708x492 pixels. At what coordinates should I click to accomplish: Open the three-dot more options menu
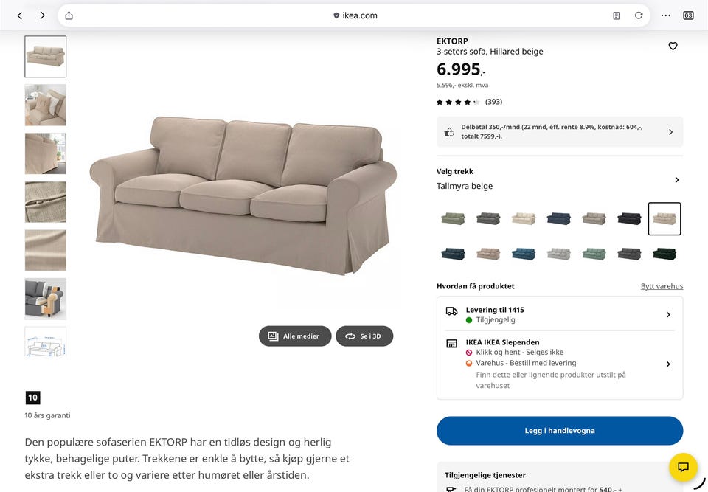[665, 15]
